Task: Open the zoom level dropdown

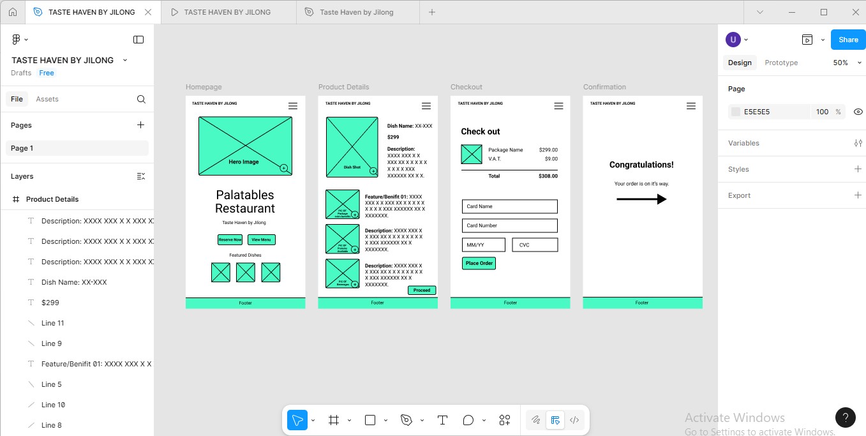Action: coord(845,63)
